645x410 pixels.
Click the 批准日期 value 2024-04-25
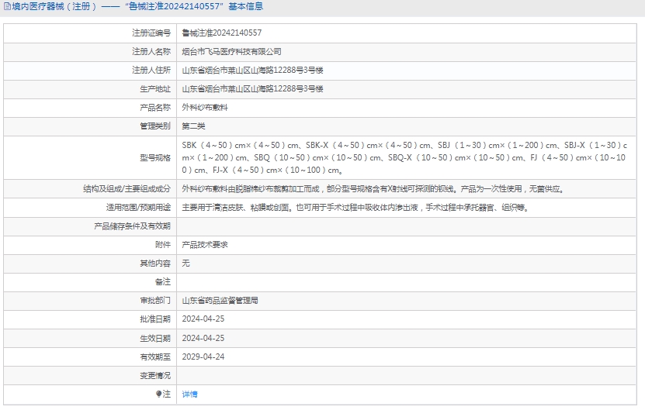click(203, 319)
